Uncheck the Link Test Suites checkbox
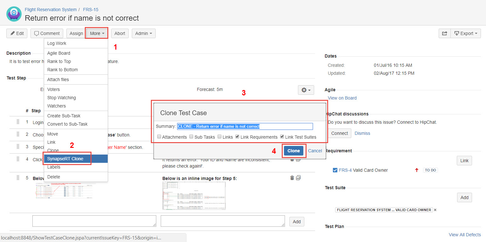 point(282,137)
